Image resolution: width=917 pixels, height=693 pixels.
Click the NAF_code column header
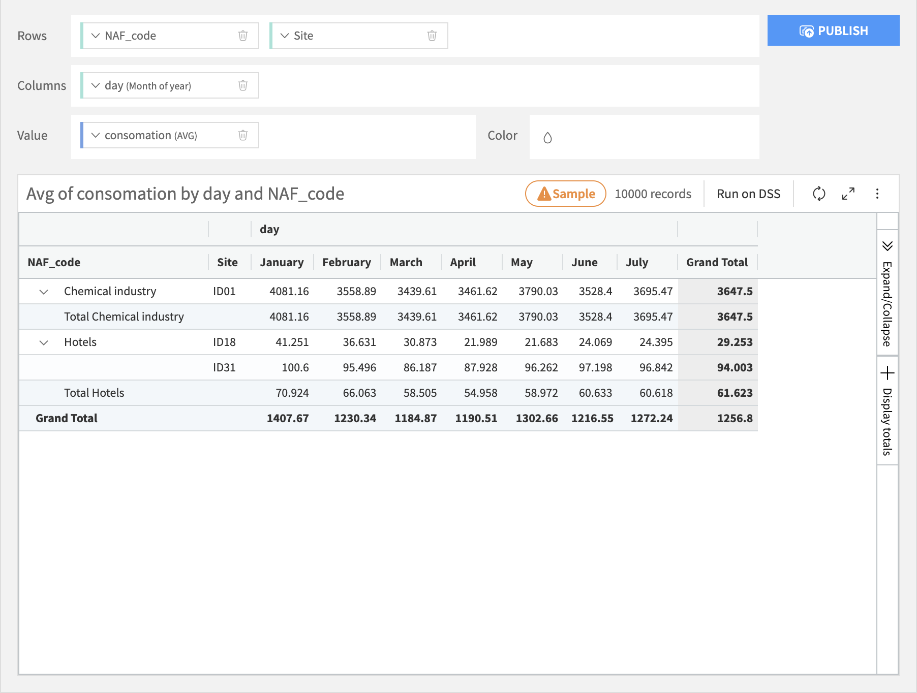[x=54, y=262]
